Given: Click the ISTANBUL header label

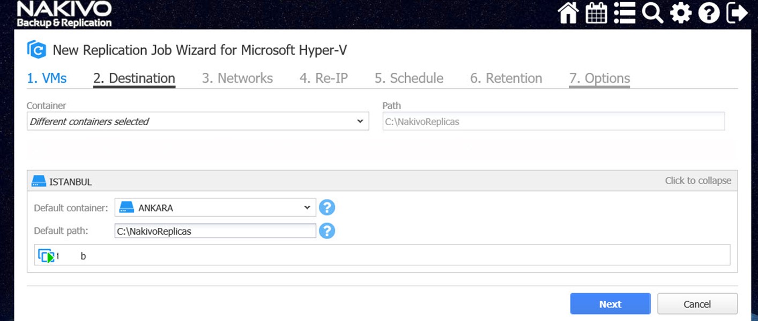Looking at the screenshot, I should [70, 182].
